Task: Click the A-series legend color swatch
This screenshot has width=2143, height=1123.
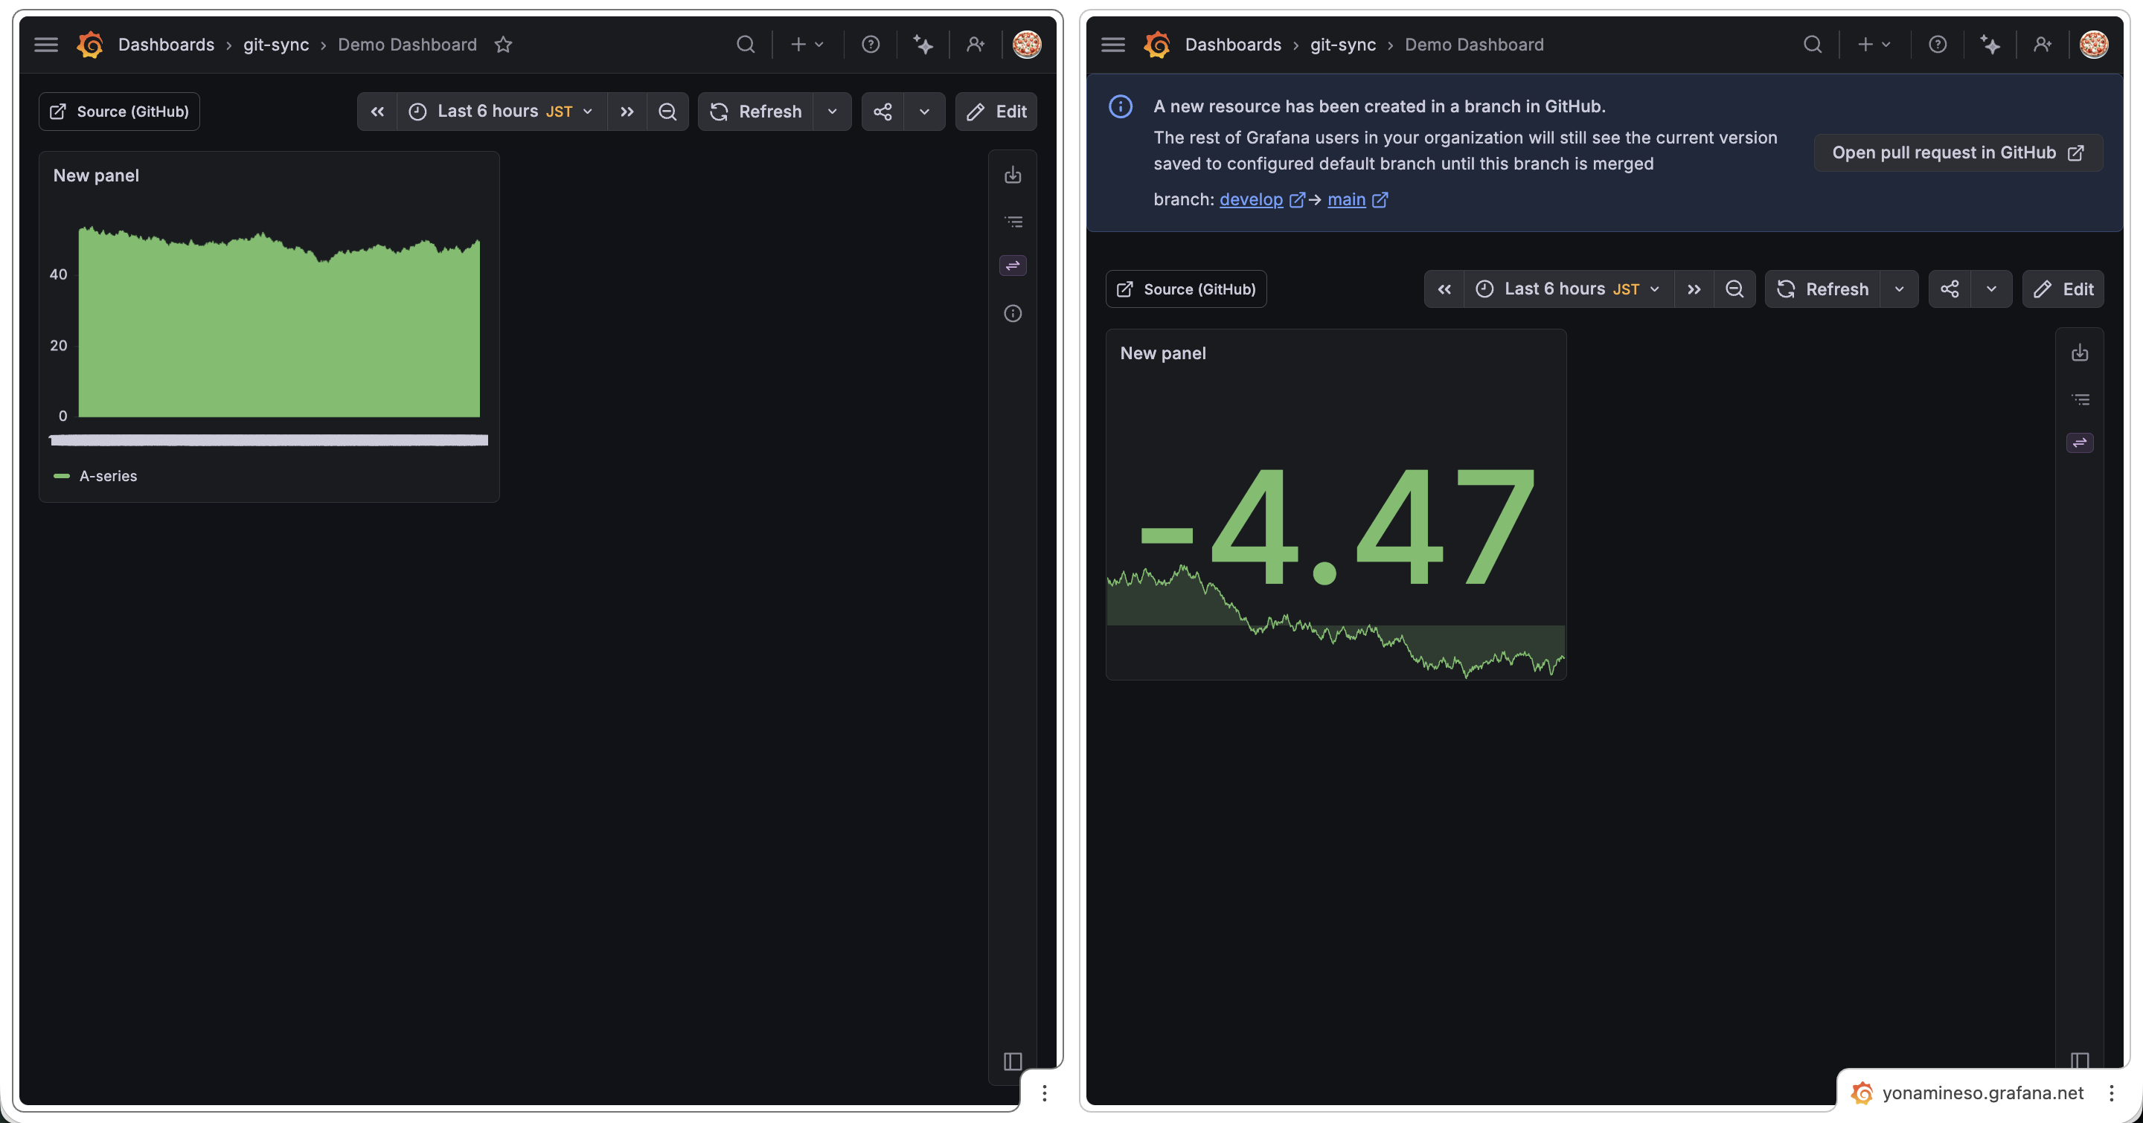Action: click(x=62, y=476)
